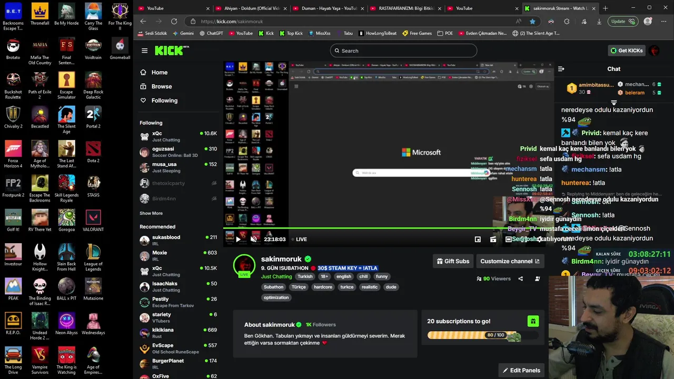
Task: Click the Get KICKs button
Action: tap(626, 51)
